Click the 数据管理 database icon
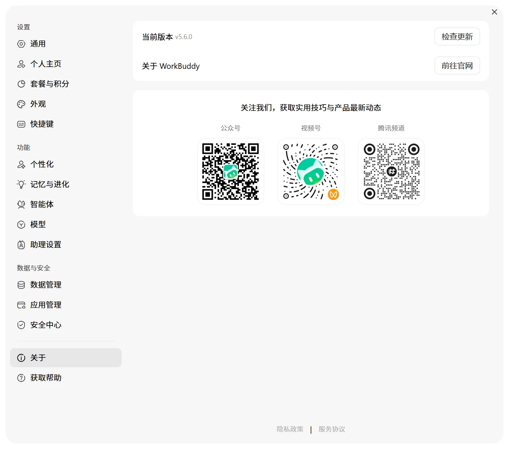 21,285
